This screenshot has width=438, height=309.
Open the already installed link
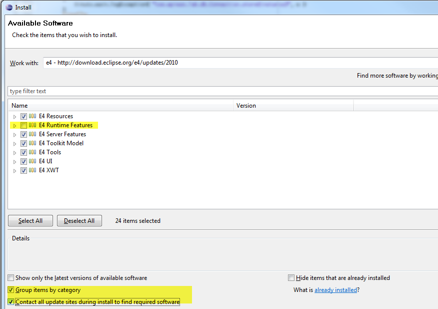(336, 290)
